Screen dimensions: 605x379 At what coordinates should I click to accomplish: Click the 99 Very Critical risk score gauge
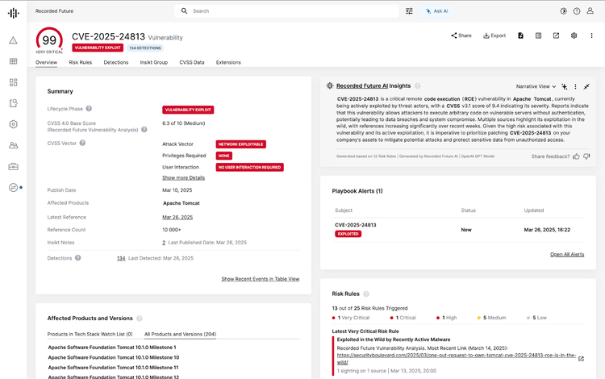click(49, 40)
